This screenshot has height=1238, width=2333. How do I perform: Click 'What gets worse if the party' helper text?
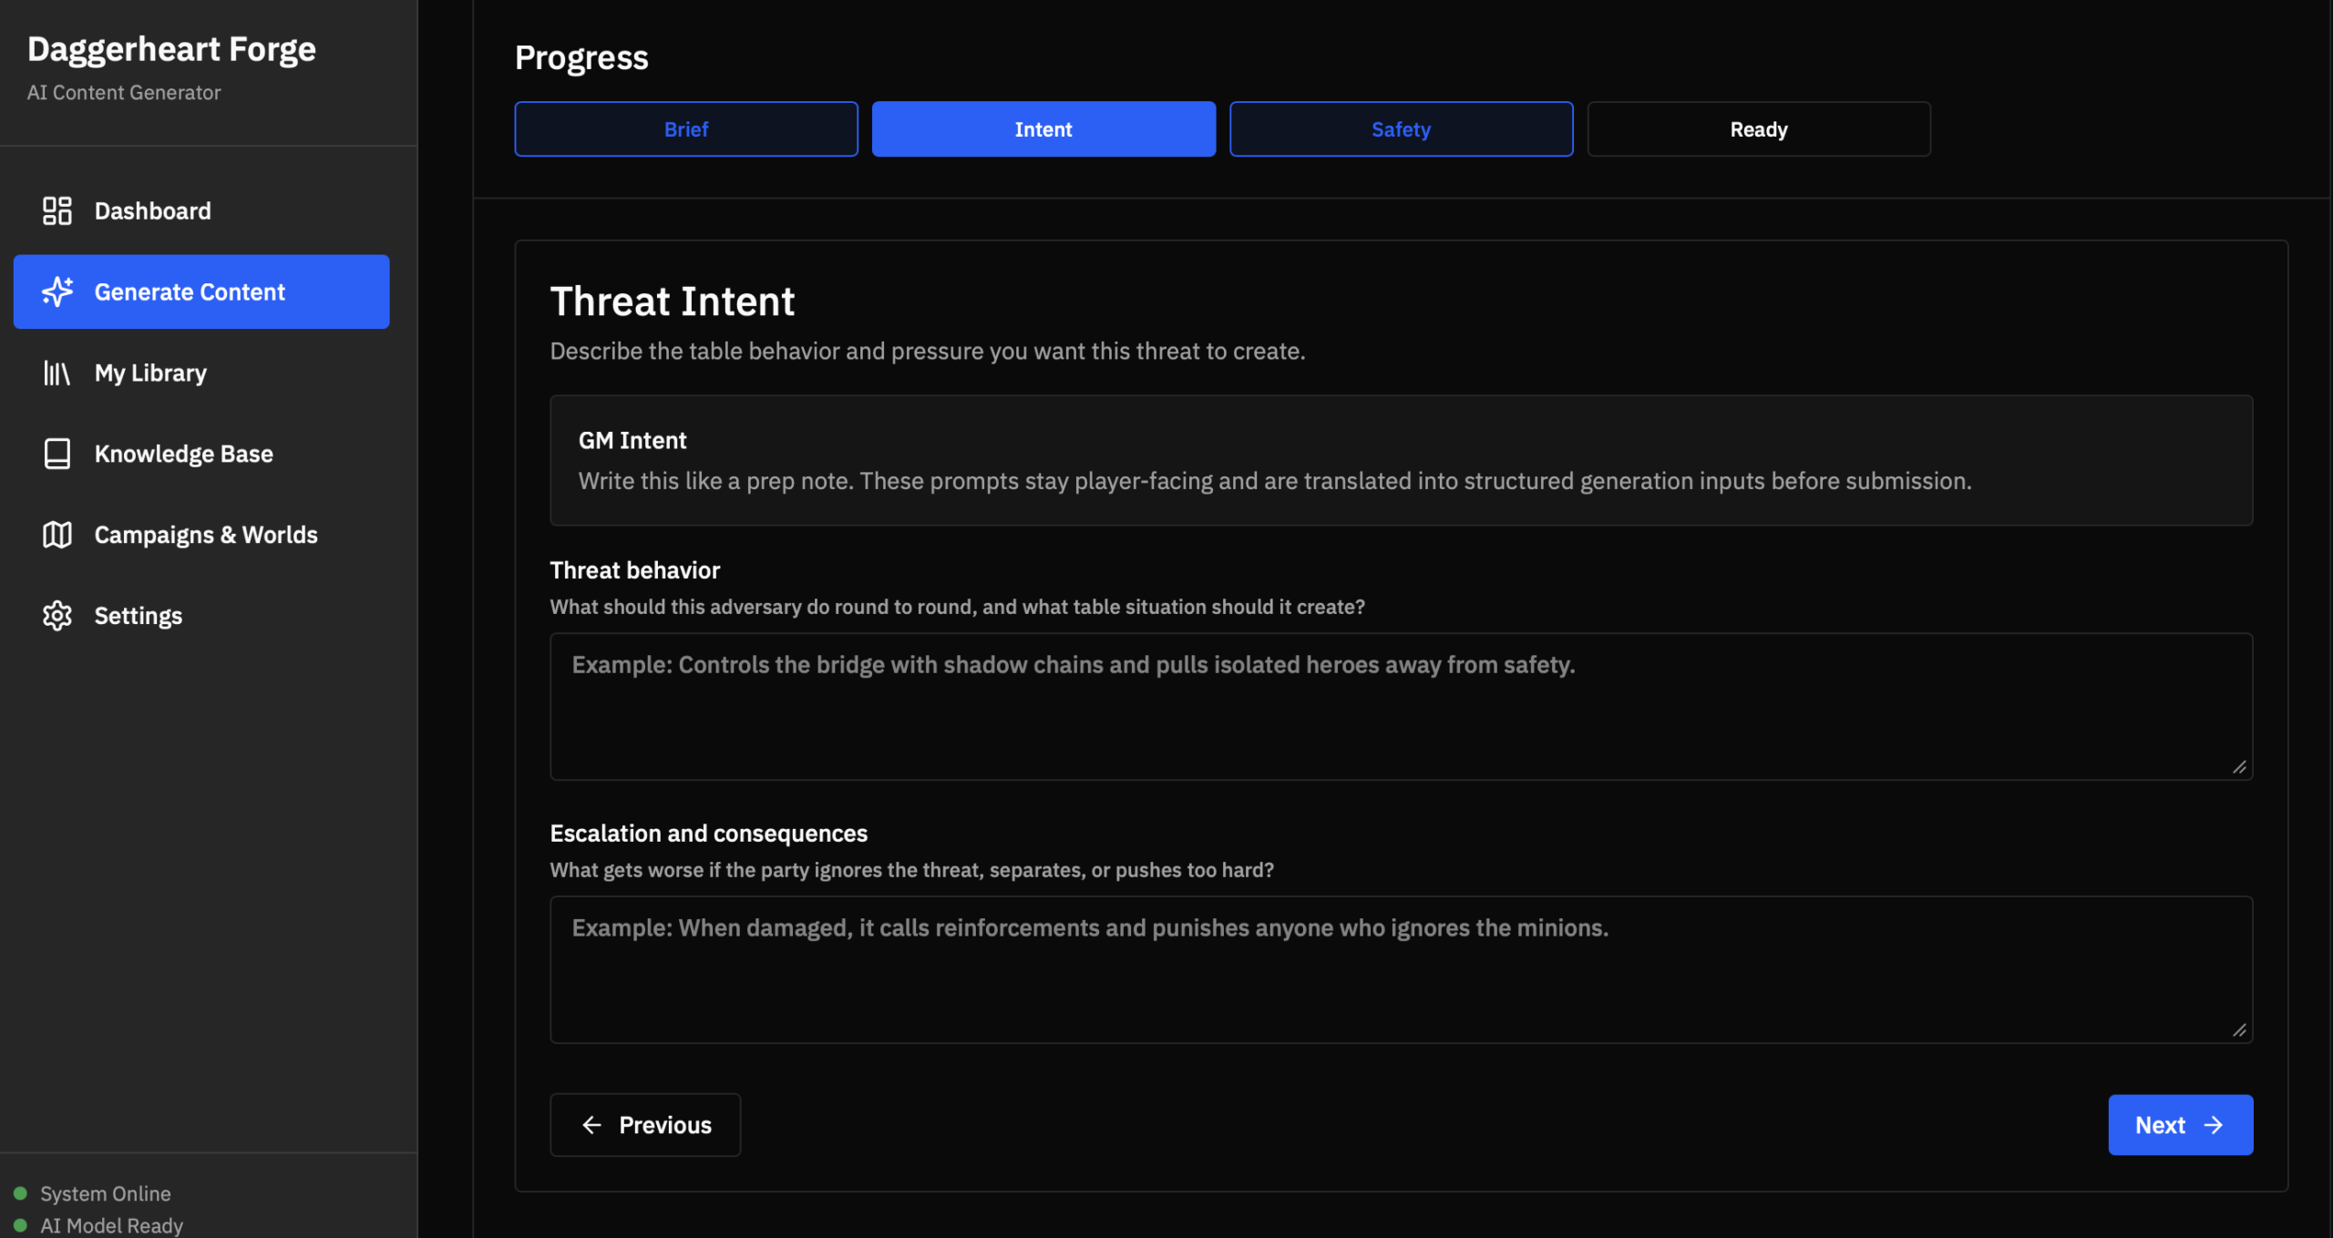coord(912,870)
